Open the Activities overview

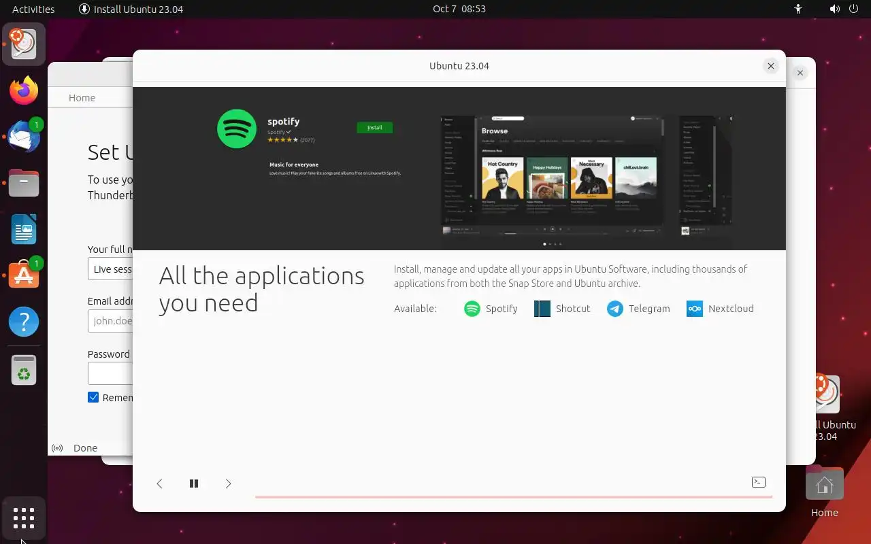click(33, 9)
